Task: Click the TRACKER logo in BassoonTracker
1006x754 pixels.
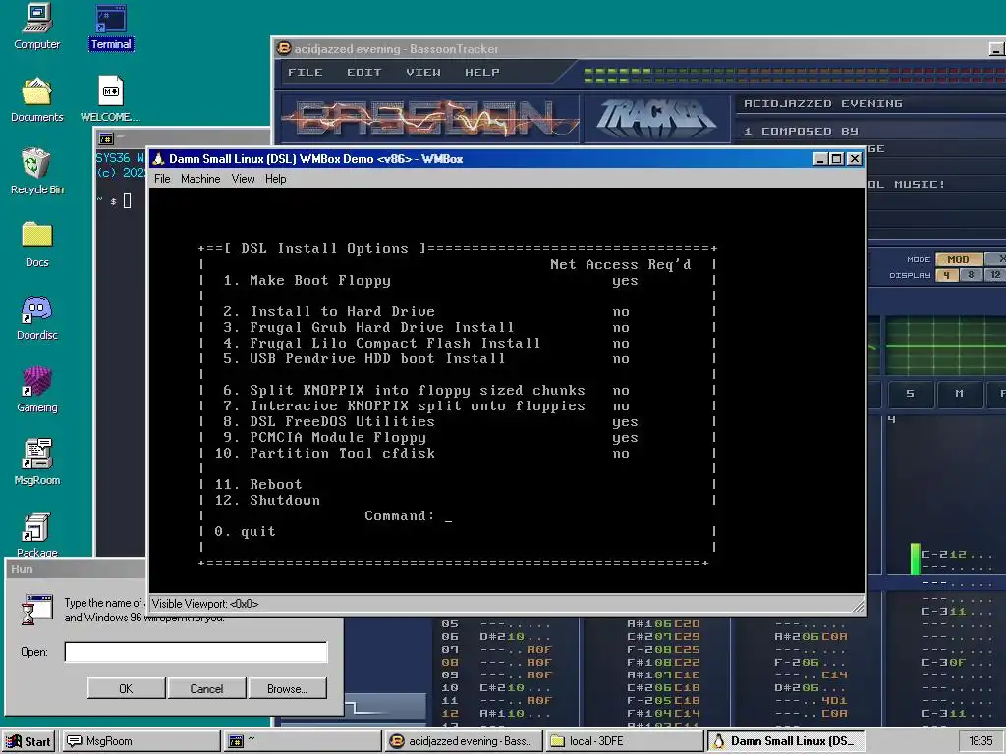Action: (x=655, y=118)
